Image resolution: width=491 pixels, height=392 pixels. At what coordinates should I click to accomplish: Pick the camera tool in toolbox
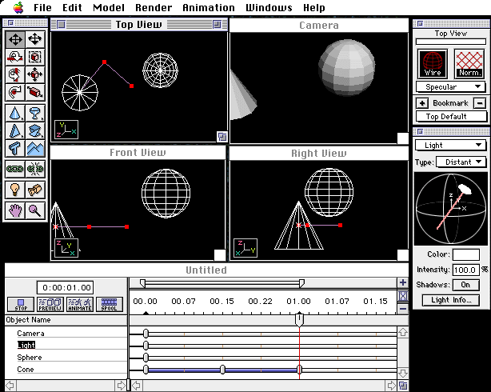(35, 190)
